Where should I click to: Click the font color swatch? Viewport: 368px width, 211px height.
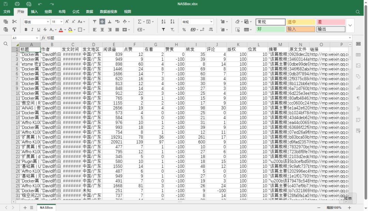tap(61, 30)
